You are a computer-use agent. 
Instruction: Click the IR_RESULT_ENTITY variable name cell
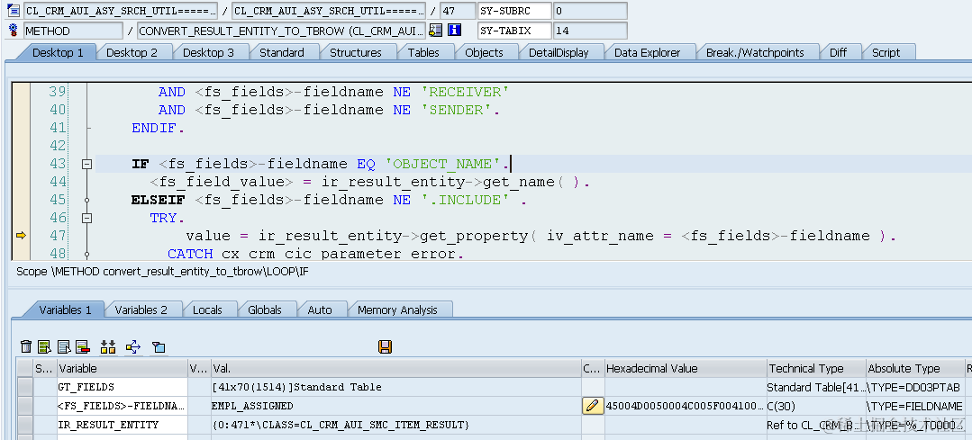pos(123,425)
